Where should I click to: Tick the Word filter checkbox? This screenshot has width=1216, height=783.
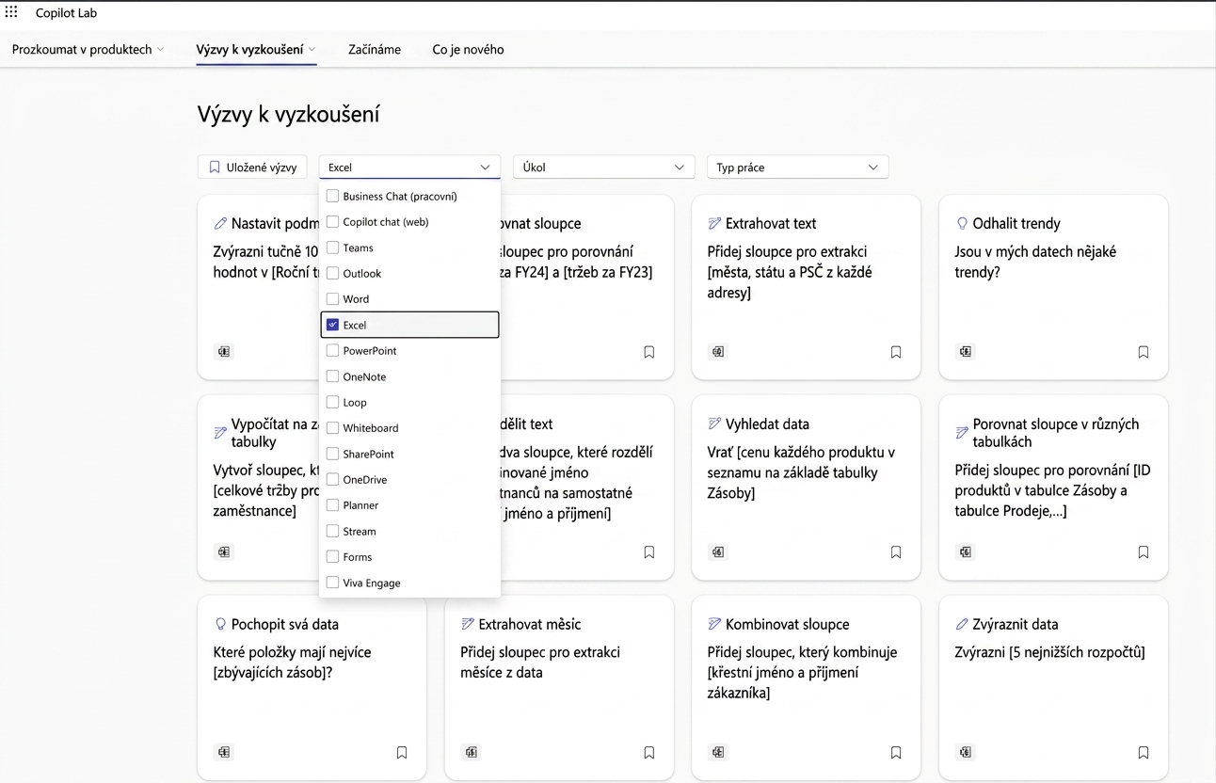(x=332, y=298)
